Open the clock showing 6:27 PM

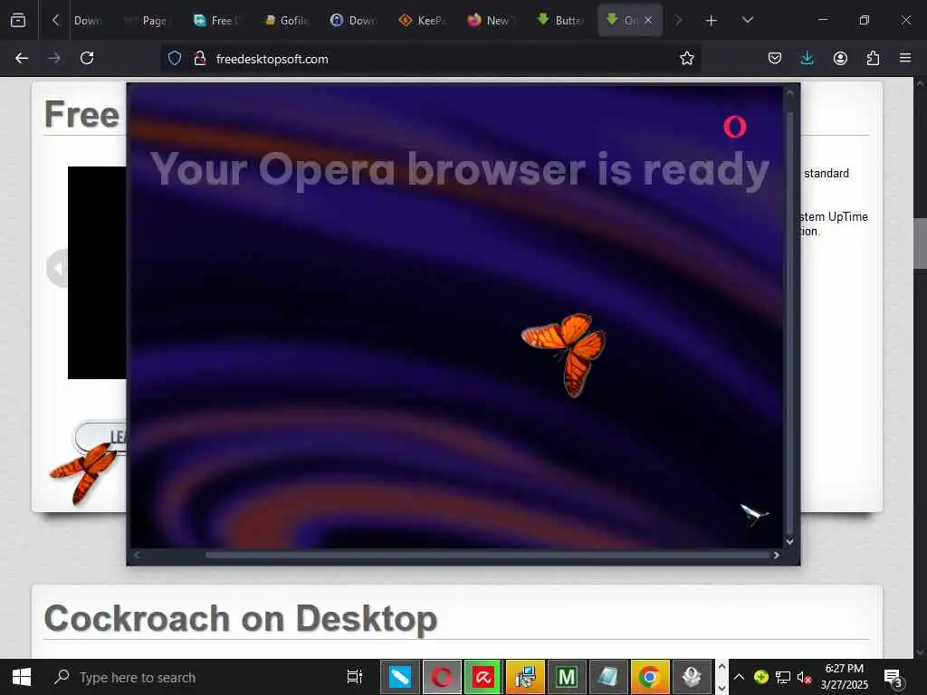[x=845, y=677]
